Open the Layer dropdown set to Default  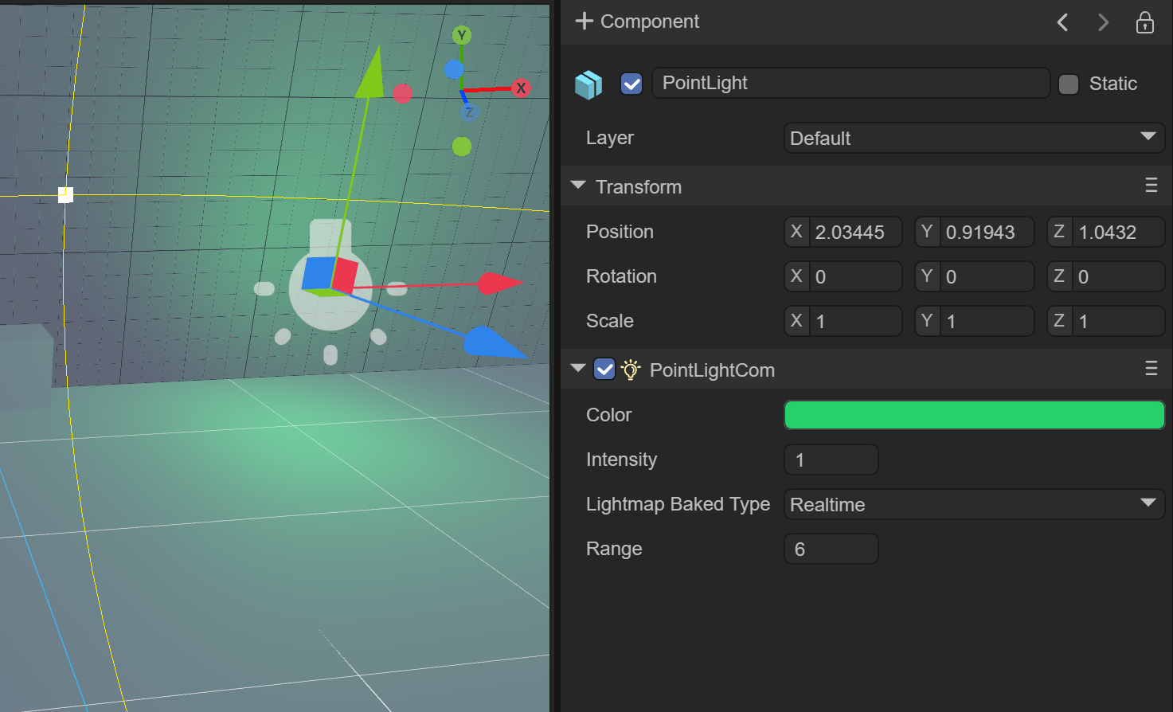[973, 138]
